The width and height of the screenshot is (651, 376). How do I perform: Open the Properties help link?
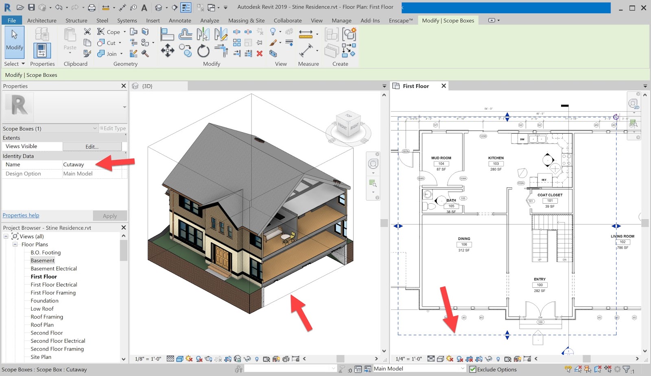pos(21,215)
